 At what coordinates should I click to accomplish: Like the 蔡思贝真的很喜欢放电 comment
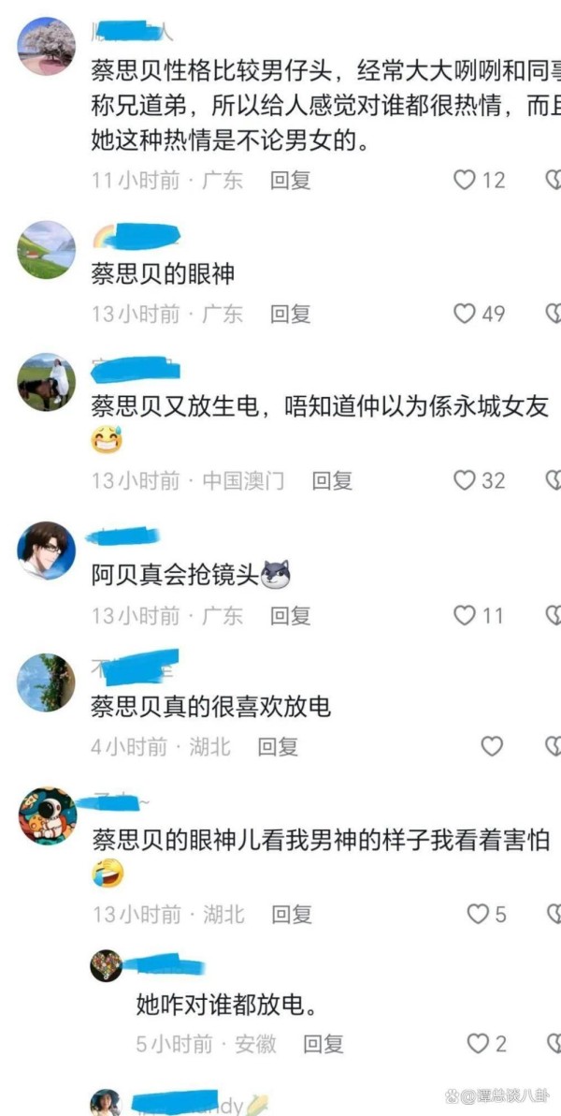tap(492, 746)
